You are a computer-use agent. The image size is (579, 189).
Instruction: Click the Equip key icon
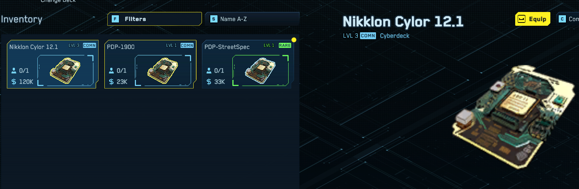521,19
